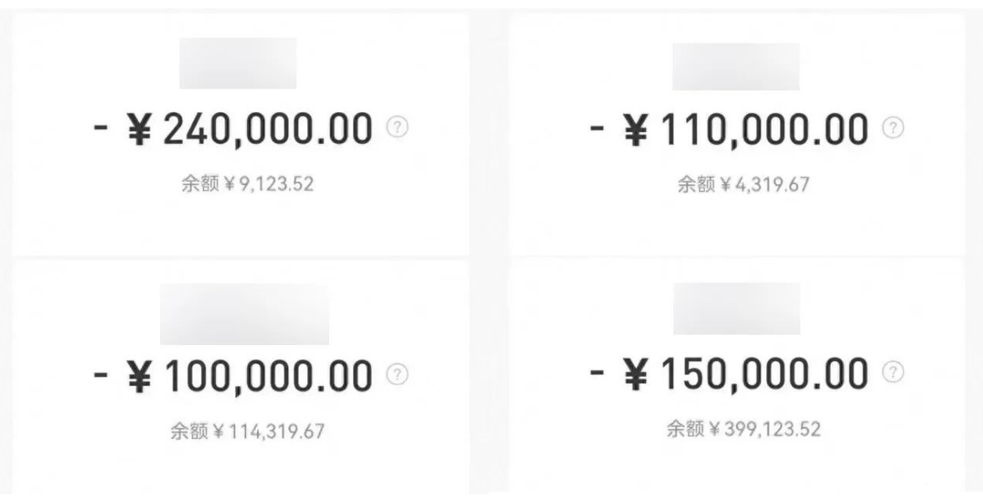
Task: Select the balance line 余额 ¥114,319.67
Action: 247,432
